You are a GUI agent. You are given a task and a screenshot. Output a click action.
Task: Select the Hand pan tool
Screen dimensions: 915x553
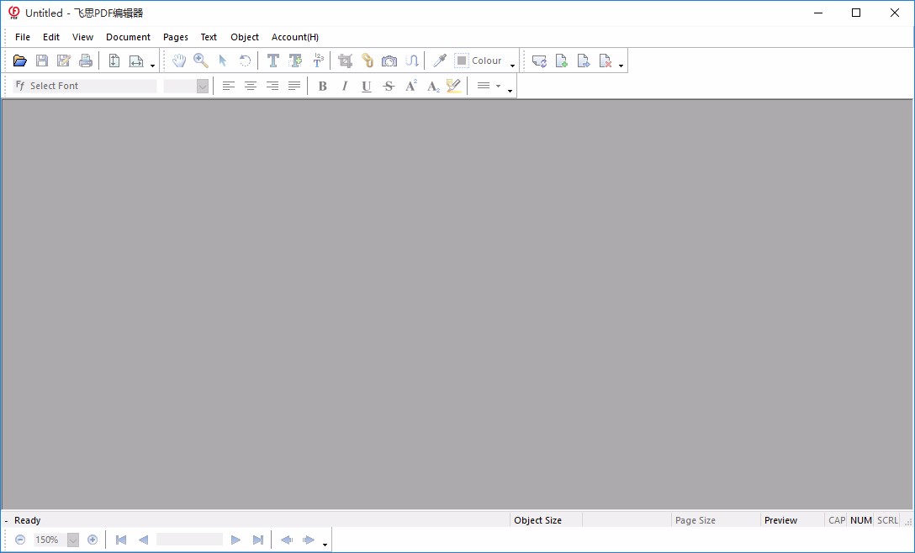tap(179, 61)
